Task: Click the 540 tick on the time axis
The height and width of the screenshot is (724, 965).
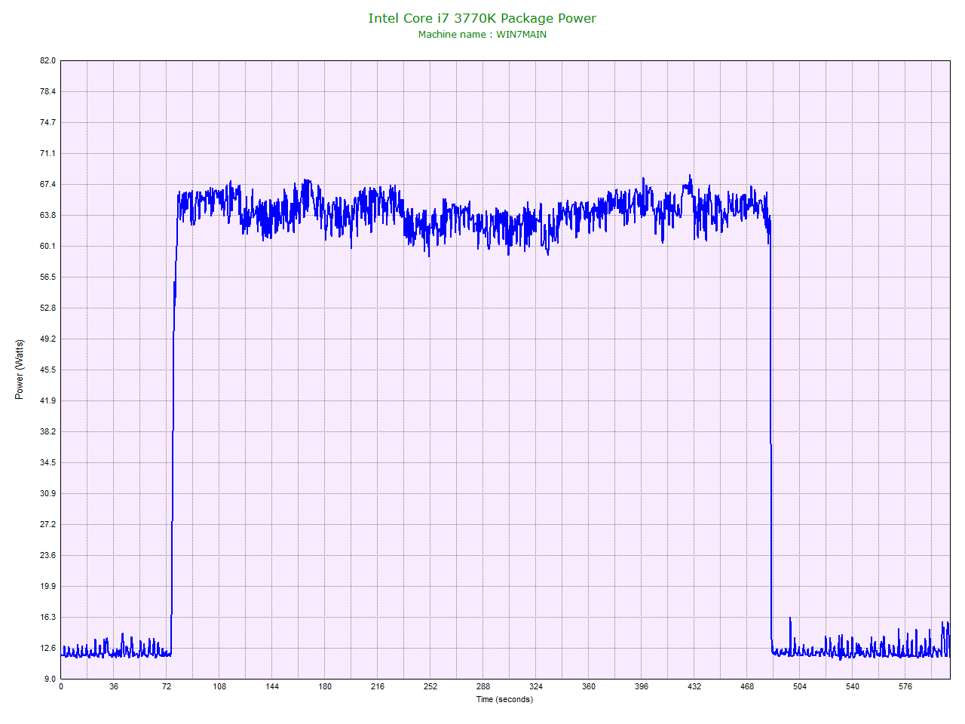Action: point(853,686)
